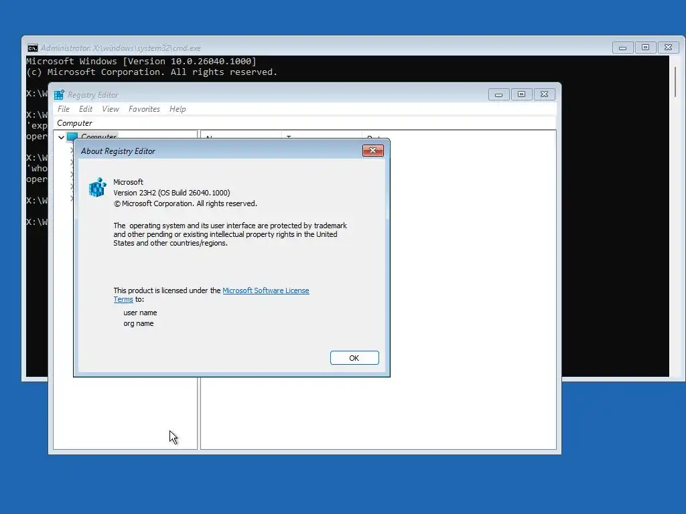Open the Edit menu in Registry Editor
Screen dimensions: 686x514
pyautogui.click(x=86, y=109)
